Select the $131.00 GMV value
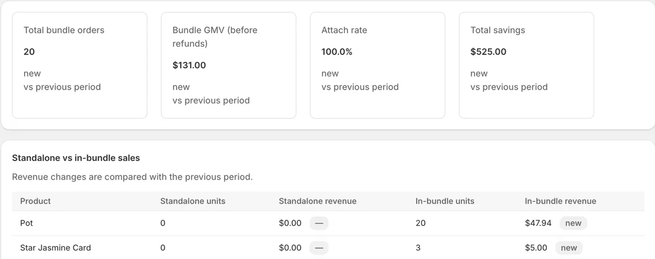The width and height of the screenshot is (655, 259). (x=189, y=66)
